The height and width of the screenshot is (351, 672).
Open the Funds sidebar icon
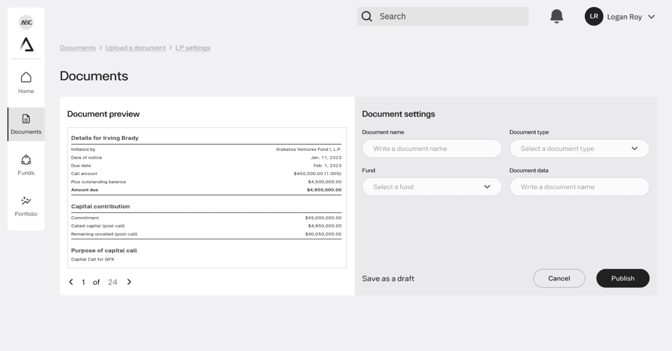coord(26,159)
